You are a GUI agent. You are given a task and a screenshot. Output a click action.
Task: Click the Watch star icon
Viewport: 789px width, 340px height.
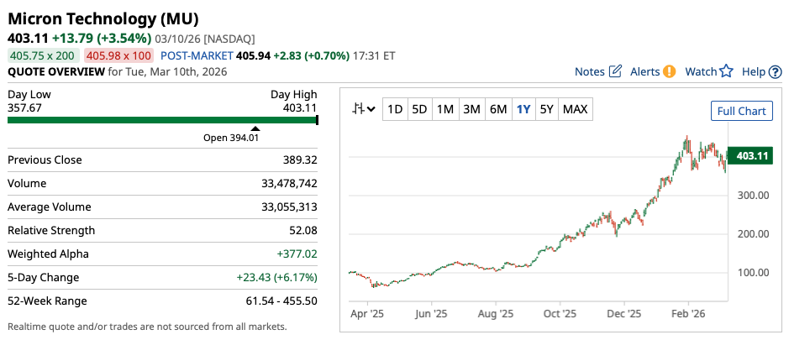(727, 71)
